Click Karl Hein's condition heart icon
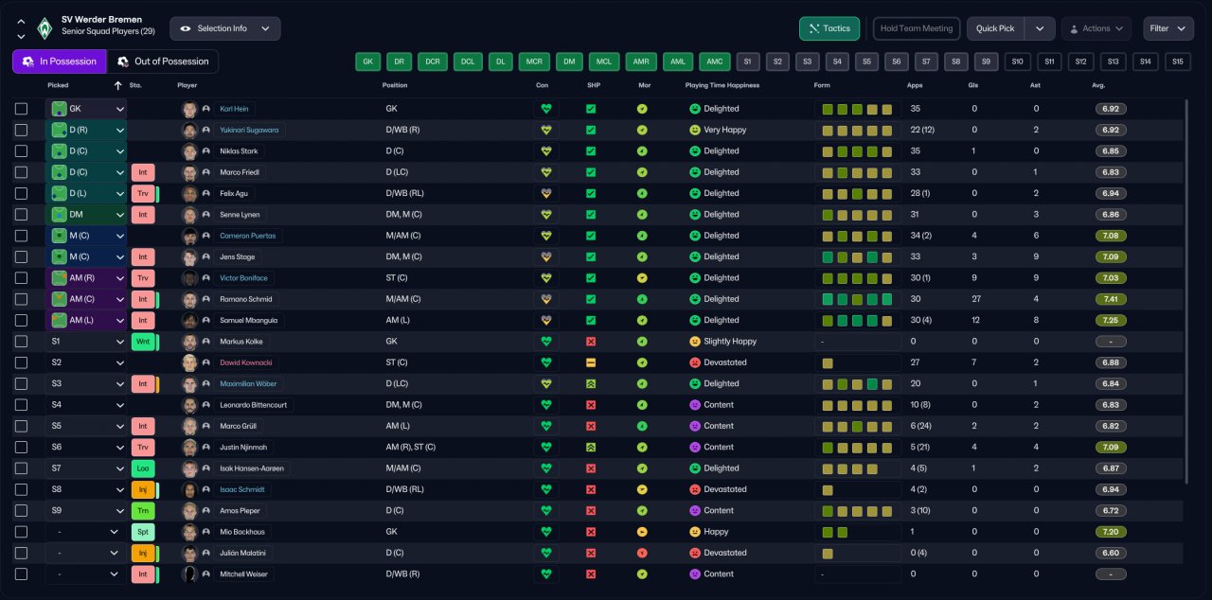Viewport: 1212px width, 600px height. (x=545, y=109)
